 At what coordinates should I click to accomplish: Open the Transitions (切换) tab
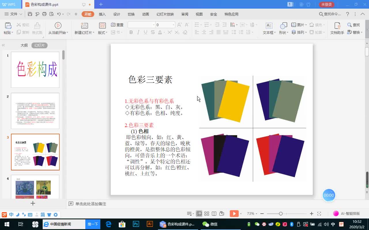[x=131, y=14]
